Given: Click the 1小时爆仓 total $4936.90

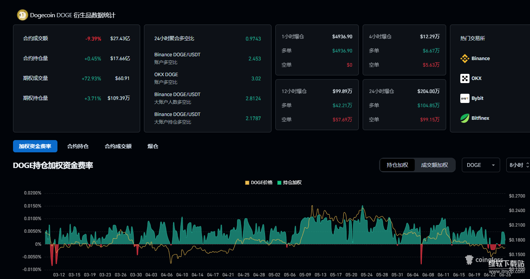Looking at the screenshot, I should pyautogui.click(x=342, y=37).
